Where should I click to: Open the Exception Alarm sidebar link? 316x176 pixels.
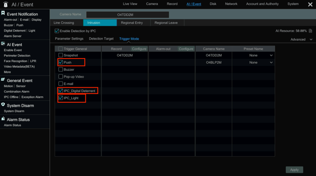point(32,97)
